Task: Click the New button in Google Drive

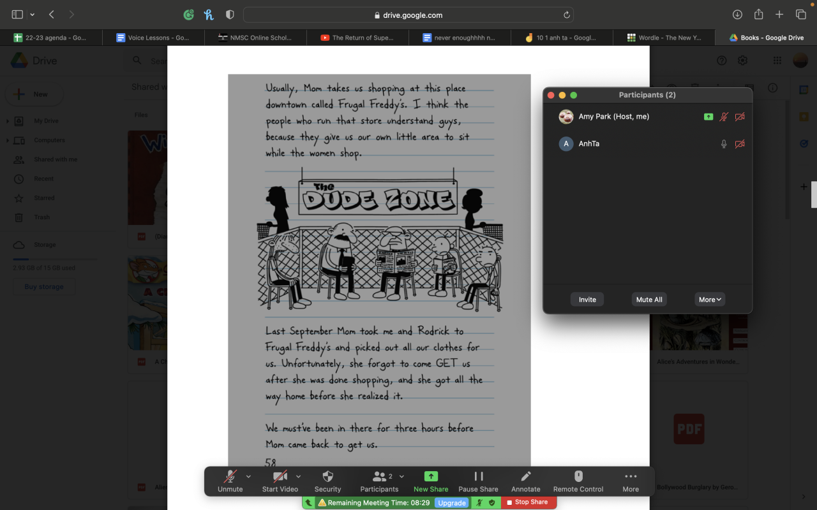Action: point(34,94)
